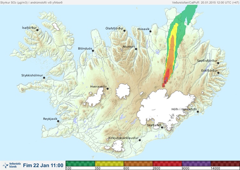This screenshot has width=240, height=170.
Task: Click the Höfn í Hornafirði marker dot
Action: pyautogui.click(x=198, y=112)
